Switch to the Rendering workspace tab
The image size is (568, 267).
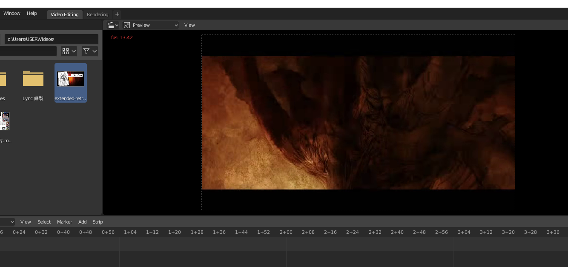(x=98, y=14)
